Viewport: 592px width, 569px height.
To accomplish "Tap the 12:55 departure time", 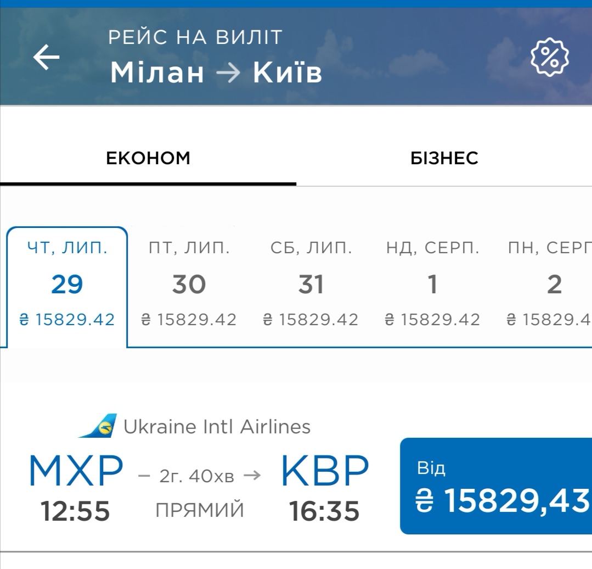I will 75,511.
